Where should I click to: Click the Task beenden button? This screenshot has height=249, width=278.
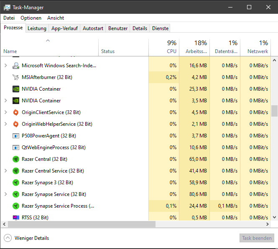click(x=257, y=238)
